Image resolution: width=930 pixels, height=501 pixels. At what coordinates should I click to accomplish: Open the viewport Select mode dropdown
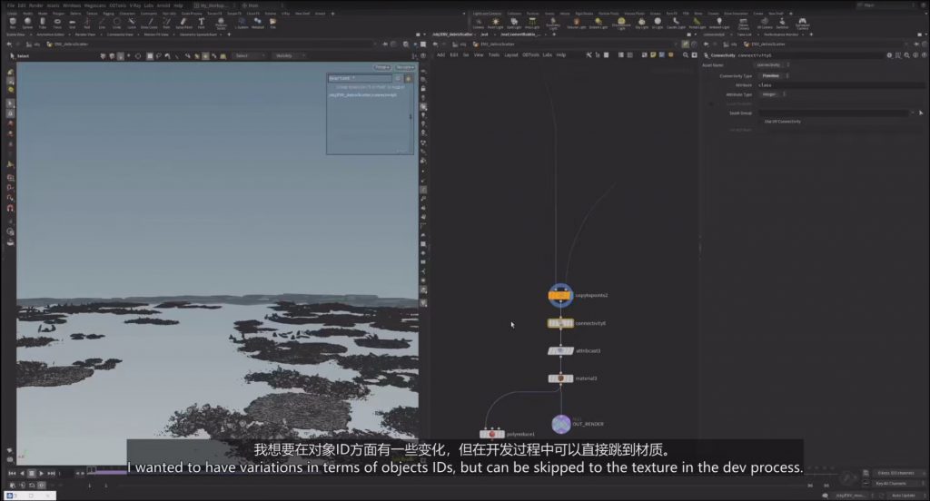[x=249, y=55]
